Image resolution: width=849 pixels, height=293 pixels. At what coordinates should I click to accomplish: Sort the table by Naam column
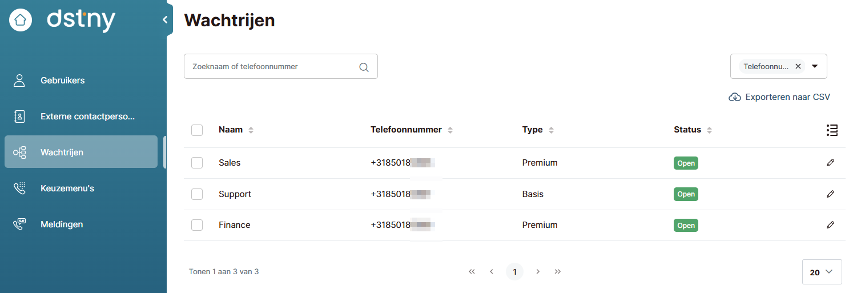pyautogui.click(x=251, y=130)
